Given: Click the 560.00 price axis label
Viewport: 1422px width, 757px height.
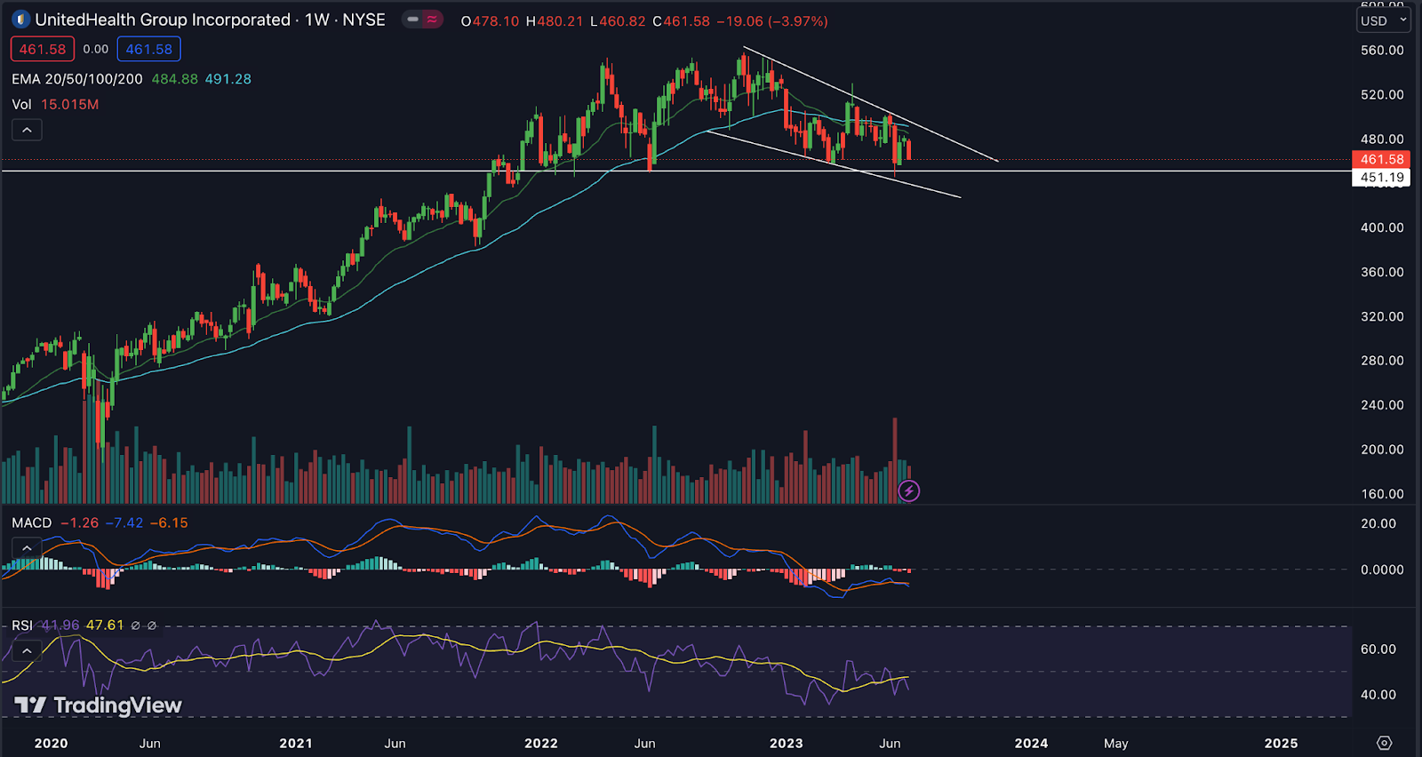Looking at the screenshot, I should [x=1382, y=50].
